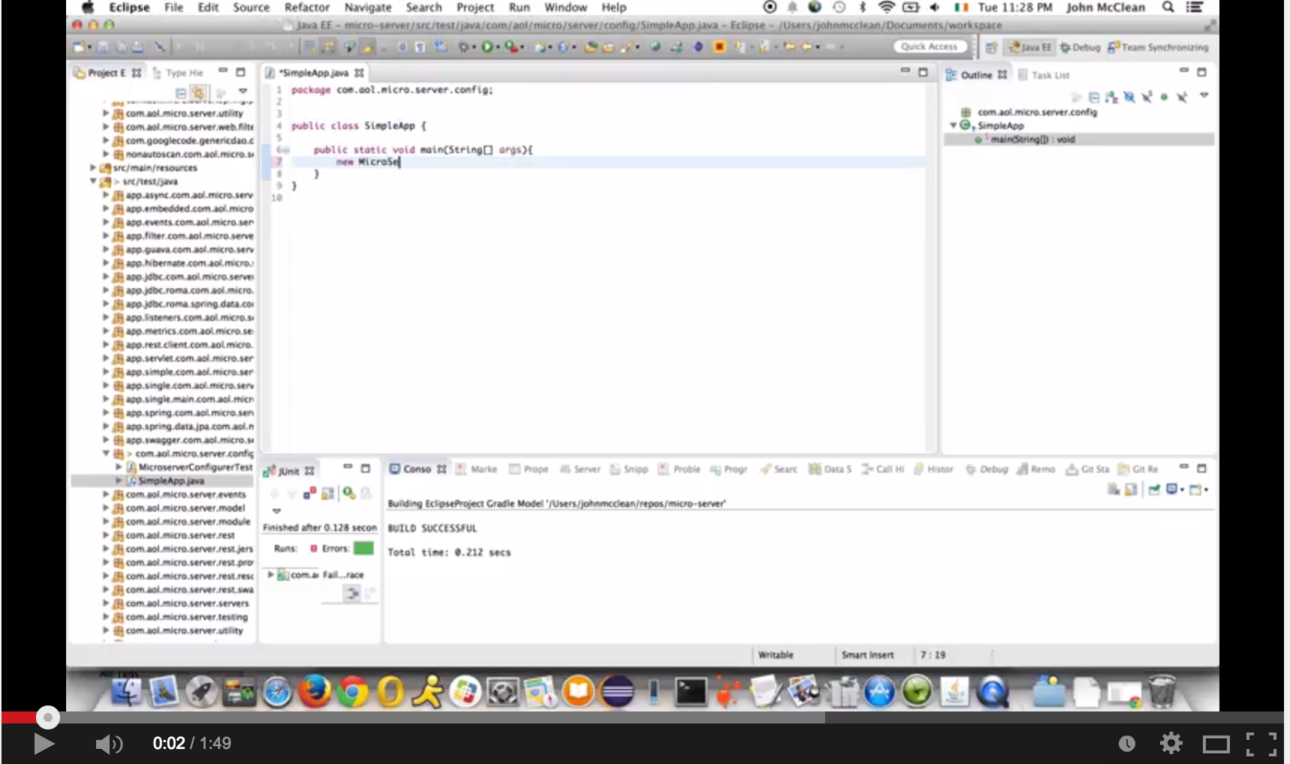Start debugging with the bug toolbar icon
1290x764 pixels.
465,47
